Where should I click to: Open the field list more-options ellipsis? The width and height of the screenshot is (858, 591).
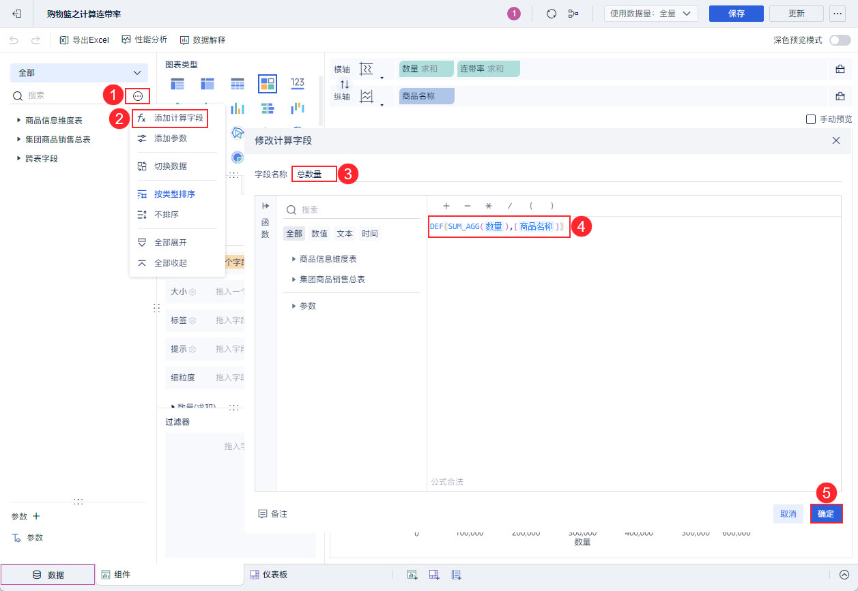138,96
